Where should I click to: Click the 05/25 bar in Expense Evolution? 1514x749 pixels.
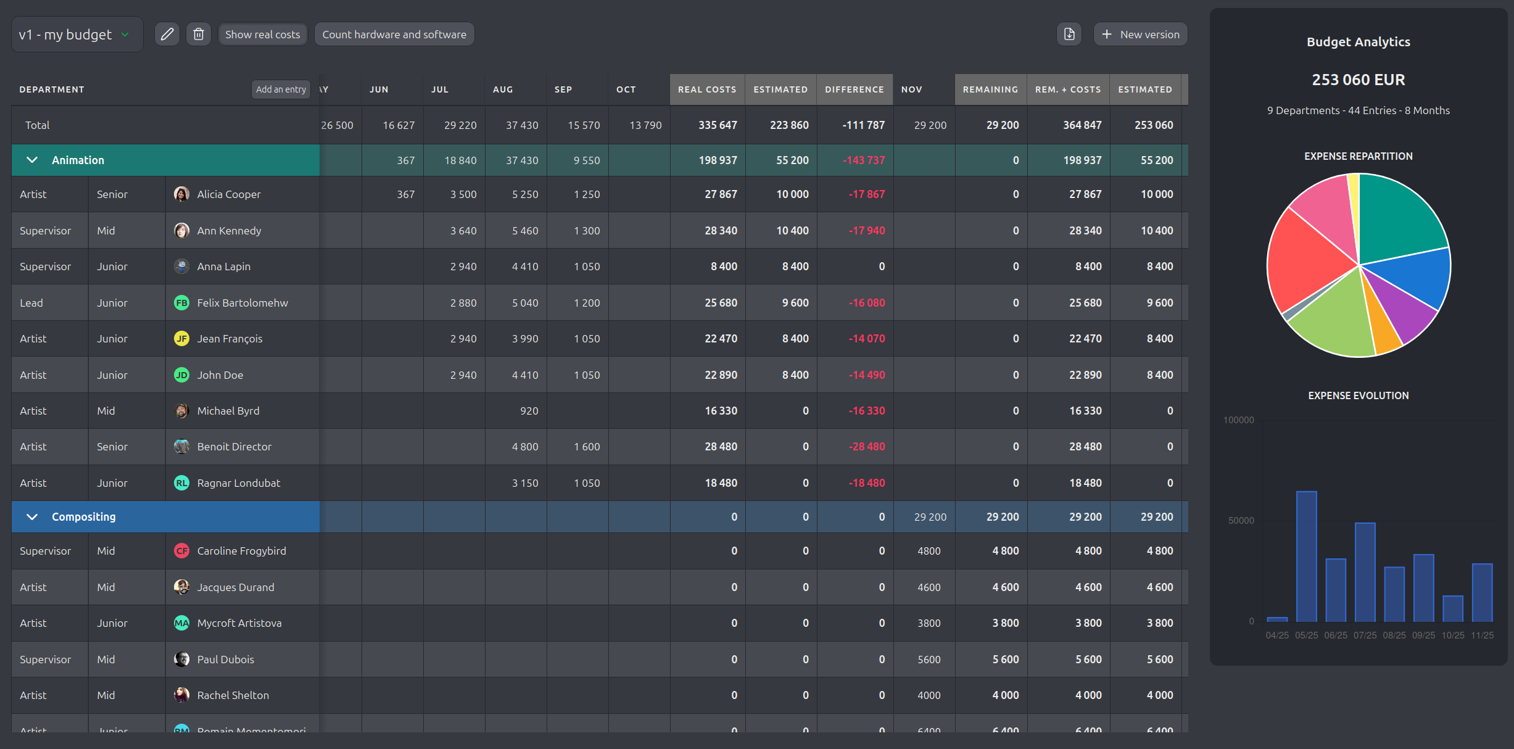pyautogui.click(x=1306, y=555)
